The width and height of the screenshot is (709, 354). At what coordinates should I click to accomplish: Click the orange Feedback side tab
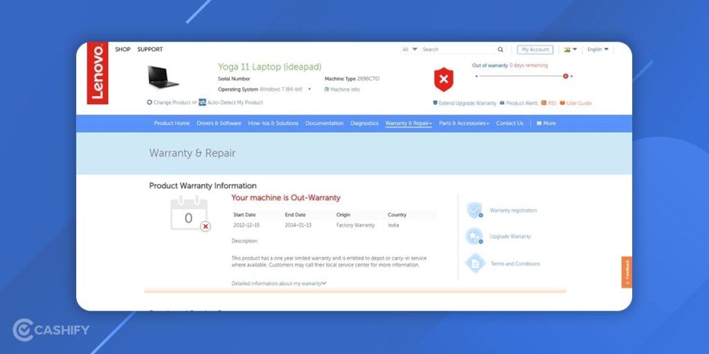(x=627, y=272)
